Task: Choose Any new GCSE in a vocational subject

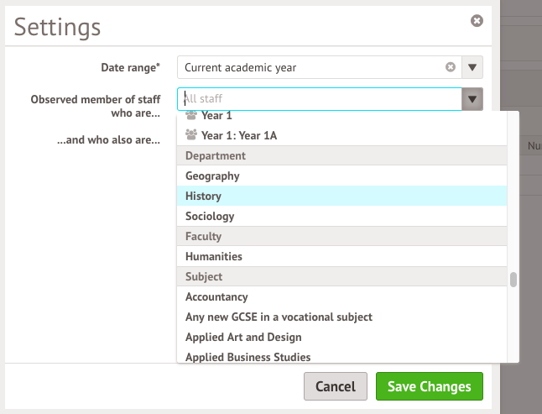Action: point(279,317)
